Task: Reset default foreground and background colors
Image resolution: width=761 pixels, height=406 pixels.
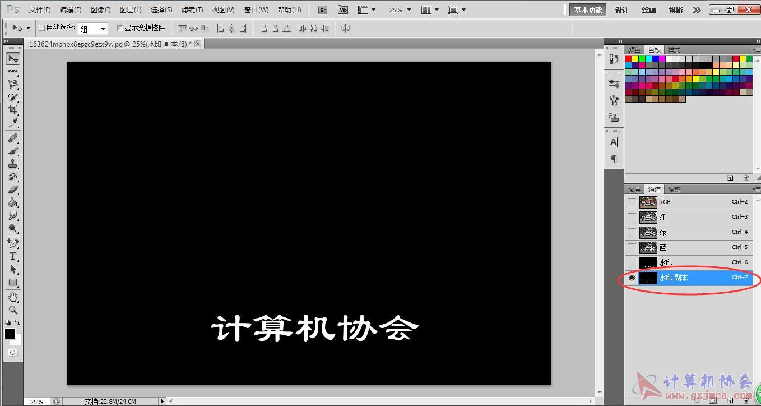Action: [8, 322]
